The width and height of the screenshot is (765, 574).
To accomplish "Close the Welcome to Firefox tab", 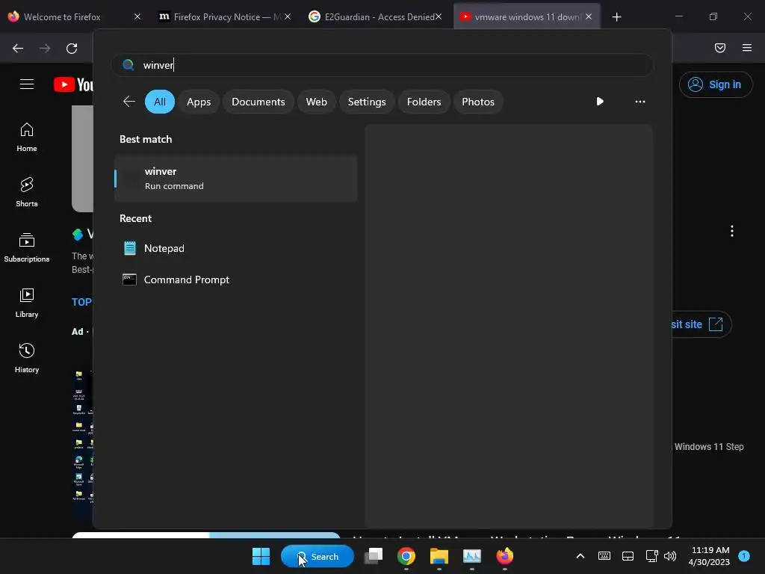I will pos(137,16).
